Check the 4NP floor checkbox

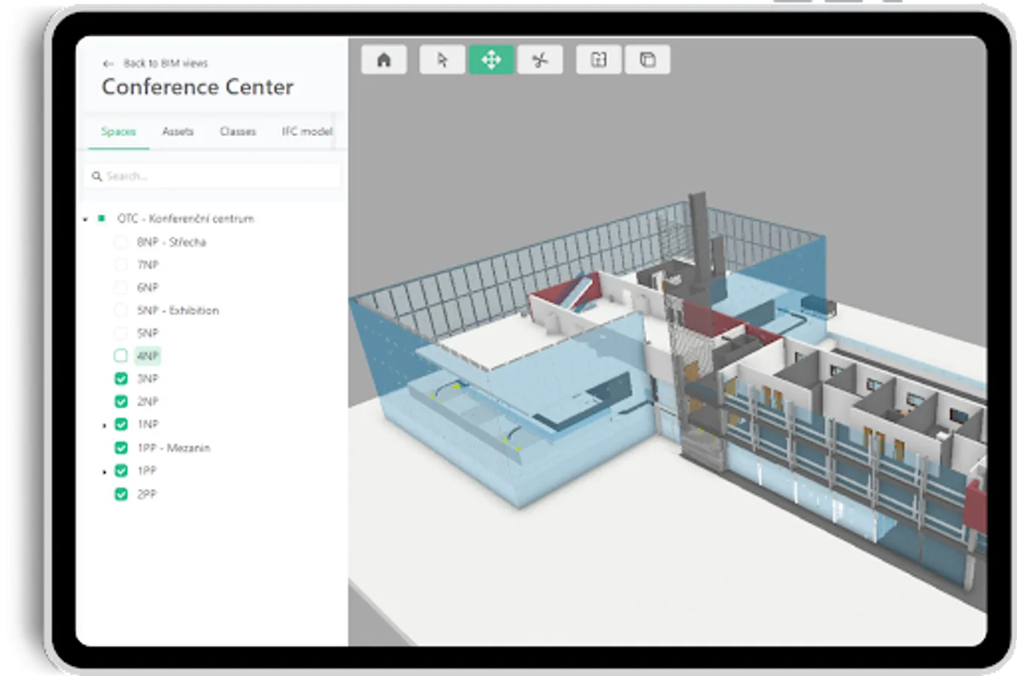tap(120, 355)
